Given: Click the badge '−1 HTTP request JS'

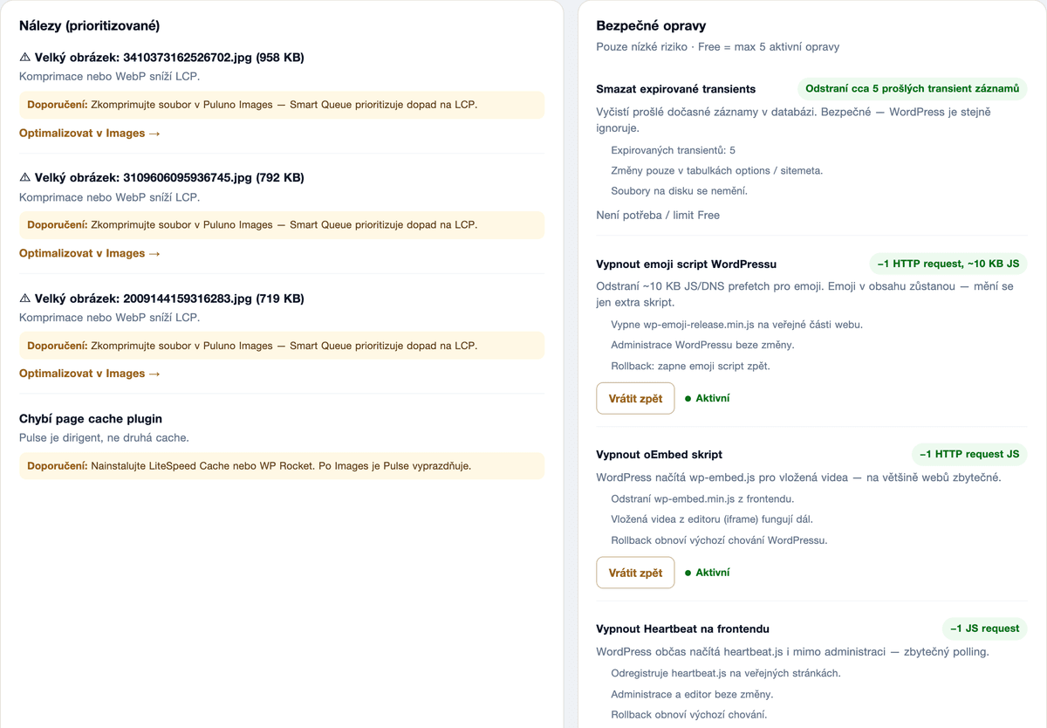Looking at the screenshot, I should pos(969,454).
